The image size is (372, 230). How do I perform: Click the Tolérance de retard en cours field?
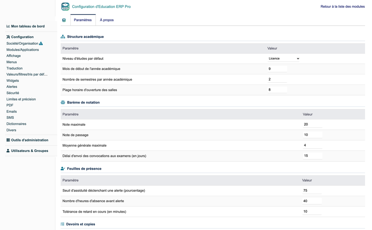pos(312,211)
